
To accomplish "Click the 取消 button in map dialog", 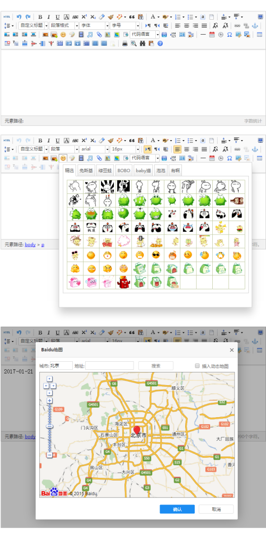I will point(216,509).
